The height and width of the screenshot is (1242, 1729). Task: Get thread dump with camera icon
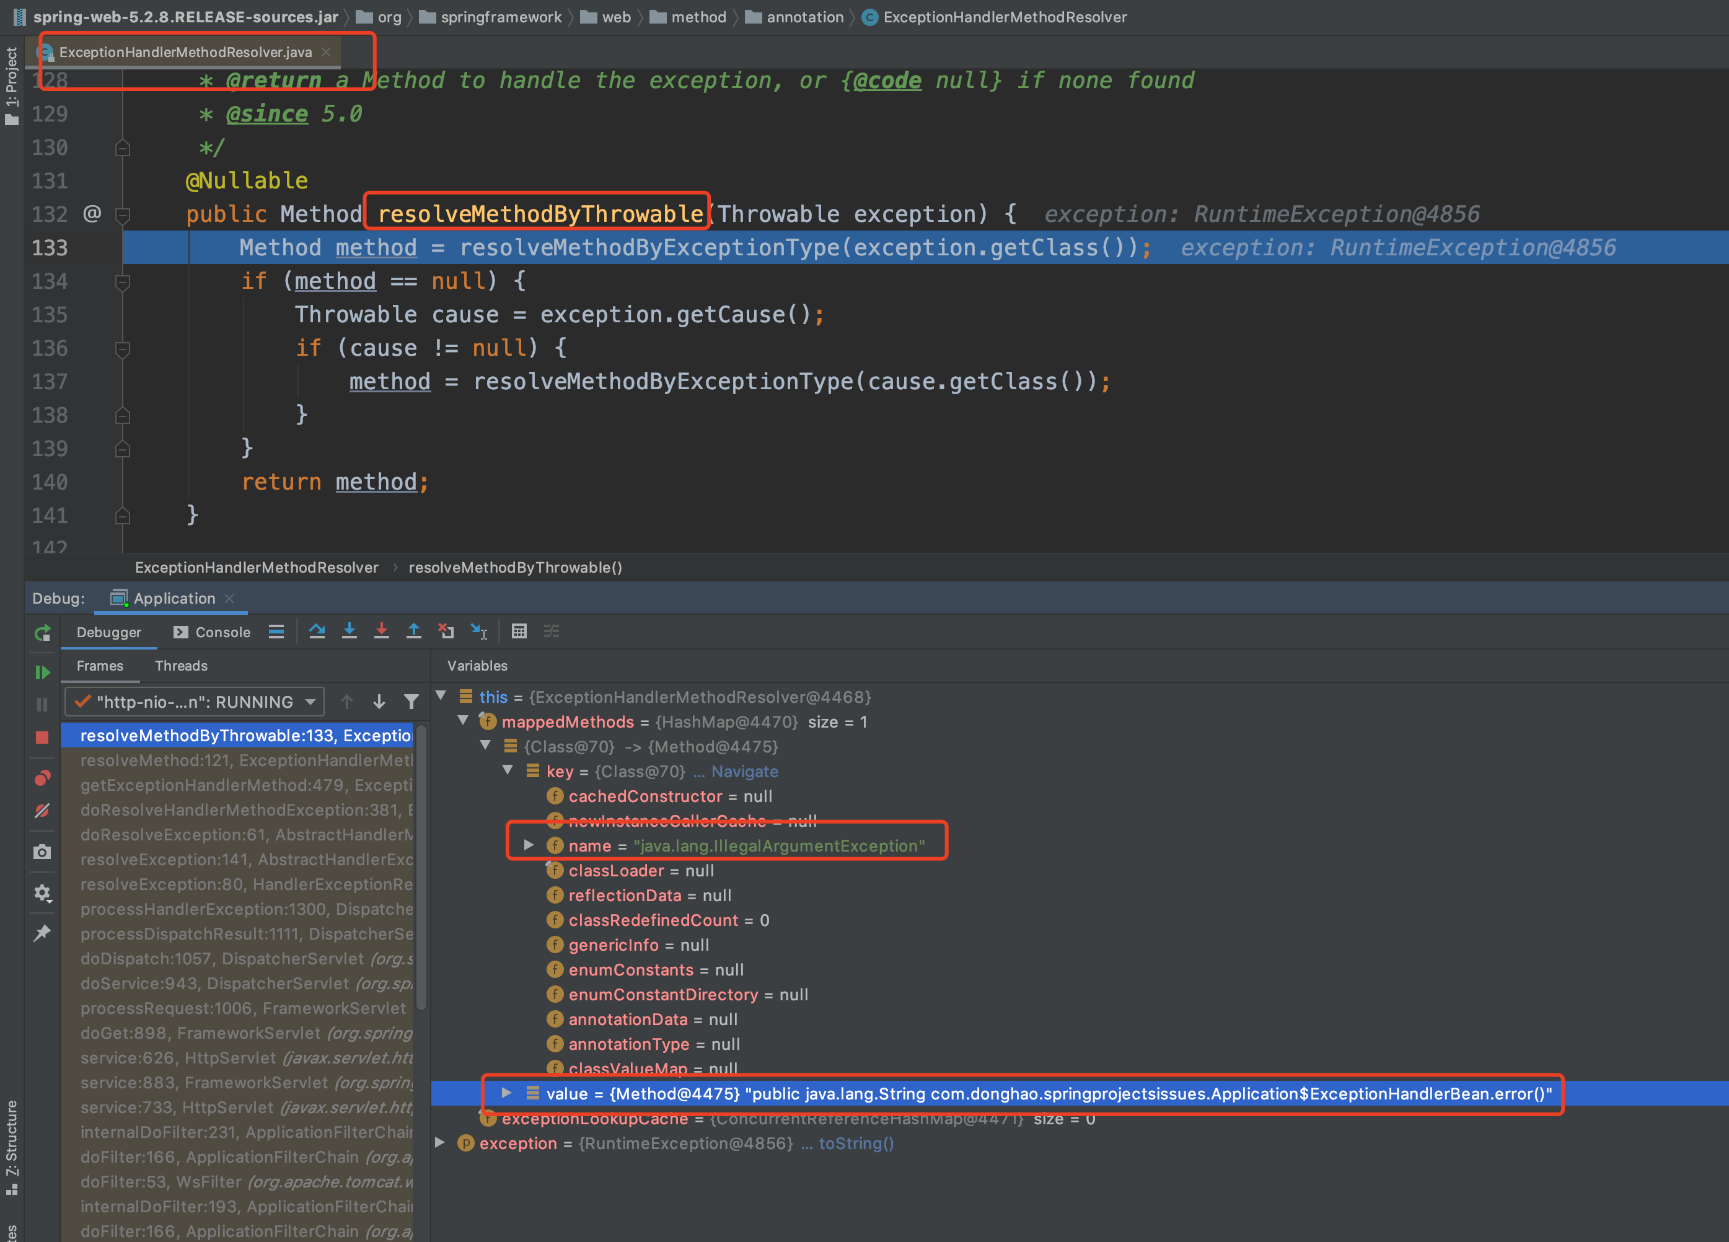pos(42,852)
